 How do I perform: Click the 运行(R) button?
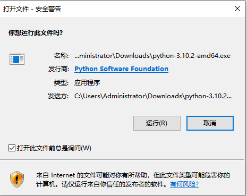tap(157, 123)
